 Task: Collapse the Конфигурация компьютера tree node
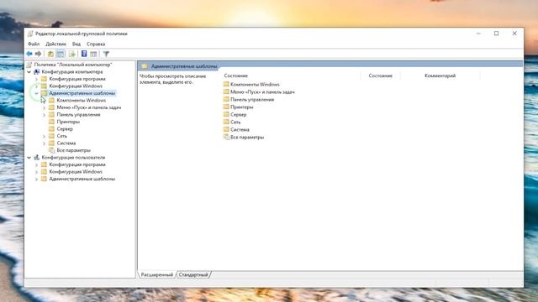[x=29, y=72]
